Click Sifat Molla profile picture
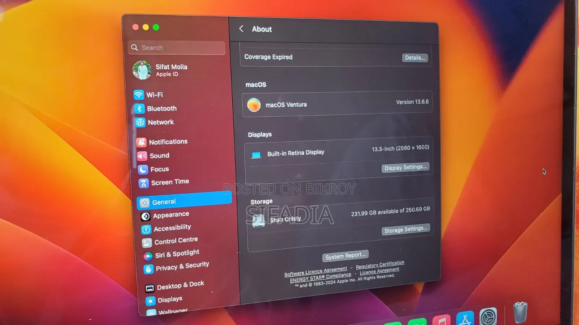The width and height of the screenshot is (579, 325). tap(142, 70)
